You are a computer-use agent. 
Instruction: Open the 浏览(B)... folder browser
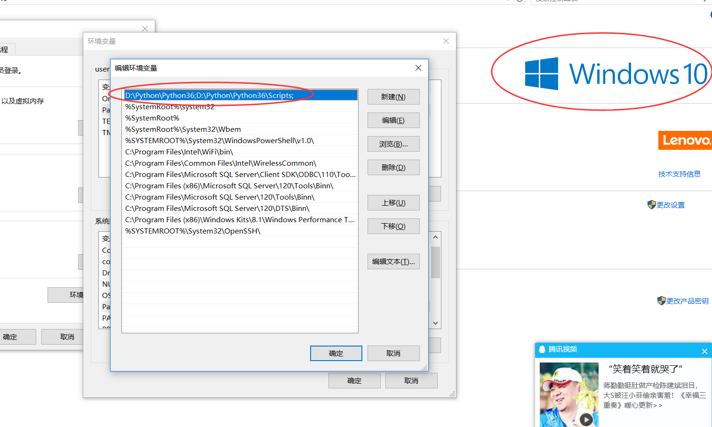(x=393, y=144)
